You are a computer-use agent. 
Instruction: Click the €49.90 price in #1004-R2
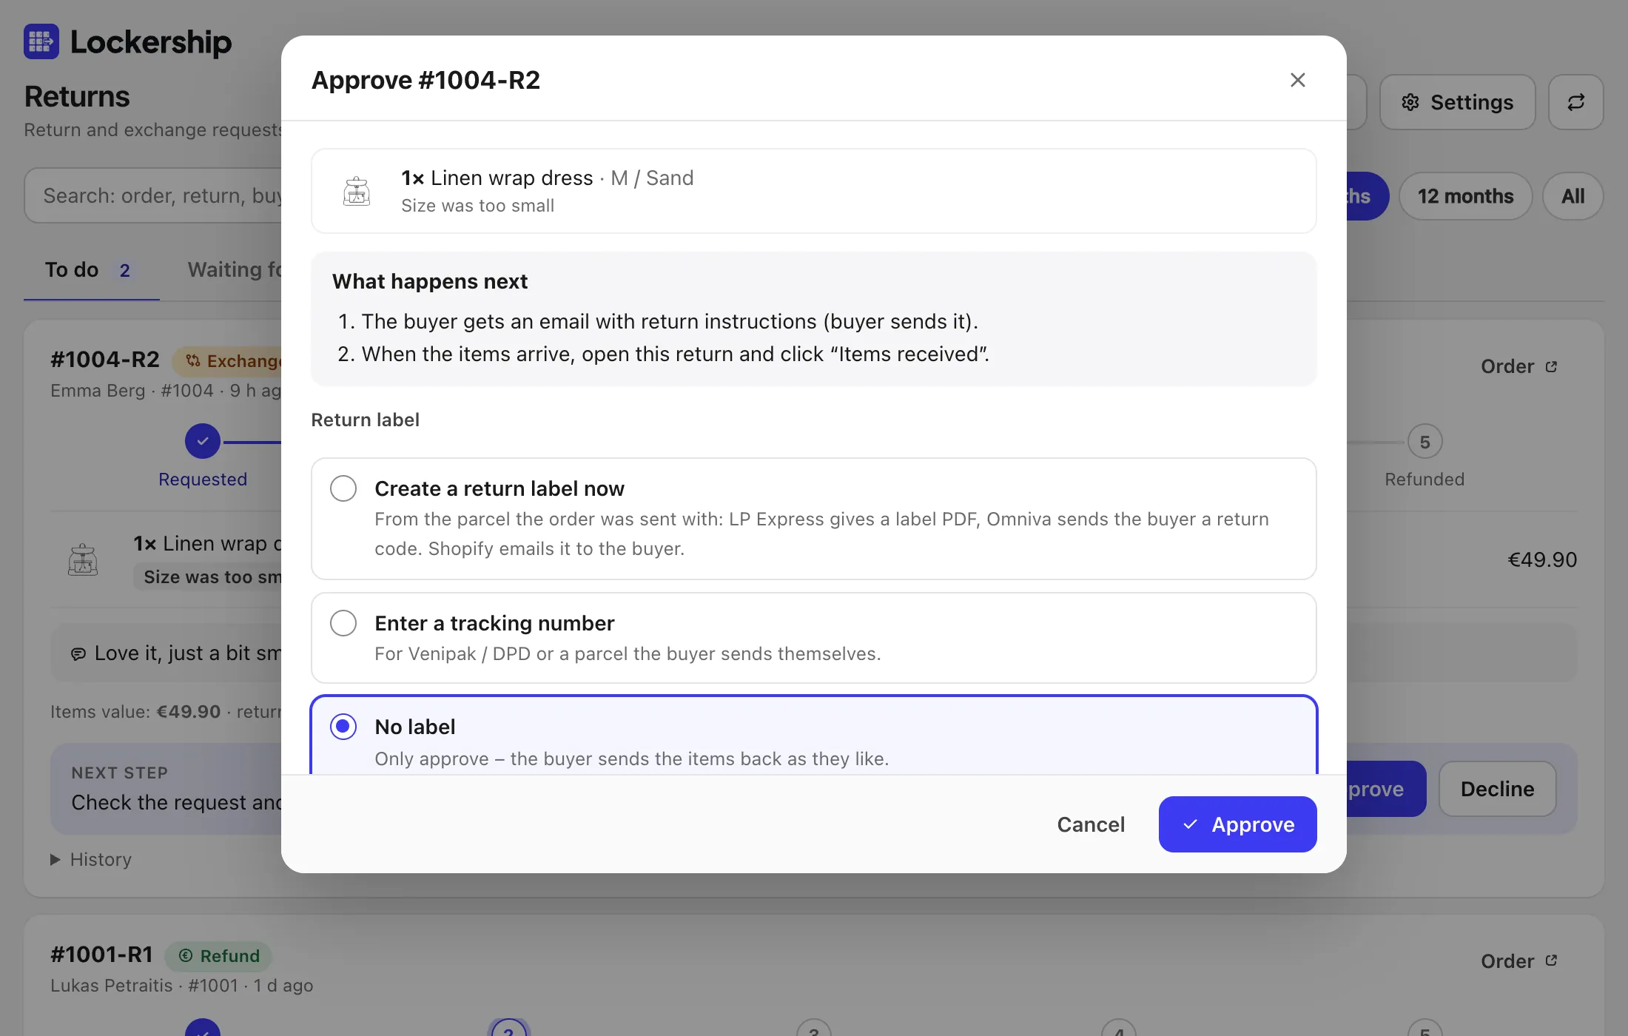pyautogui.click(x=1542, y=559)
